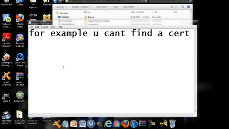Sort by the Name column header in Explorer
This screenshot has height=129, width=229.
(x=87, y=12)
